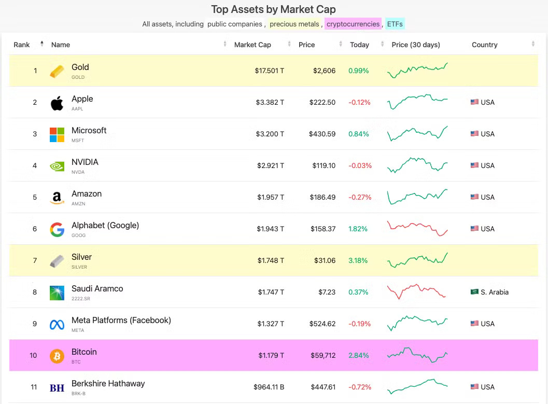Viewport: 548px width, 404px height.
Task: Click the Saudi Arabia flag icon
Action: pos(474,292)
